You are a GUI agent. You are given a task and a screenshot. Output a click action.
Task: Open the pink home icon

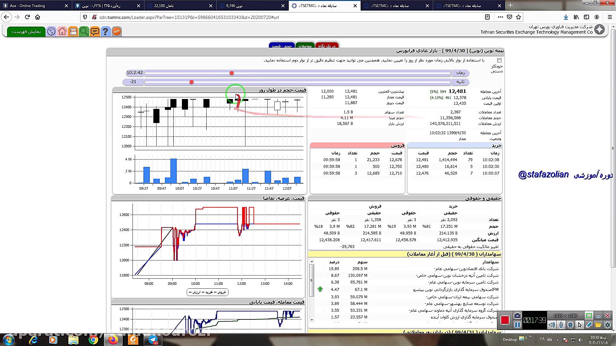coord(62,31)
